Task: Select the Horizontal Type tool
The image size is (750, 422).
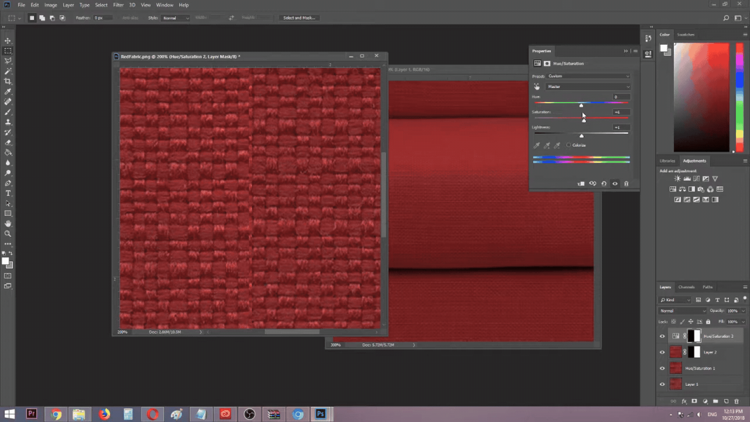Action: 8,193
